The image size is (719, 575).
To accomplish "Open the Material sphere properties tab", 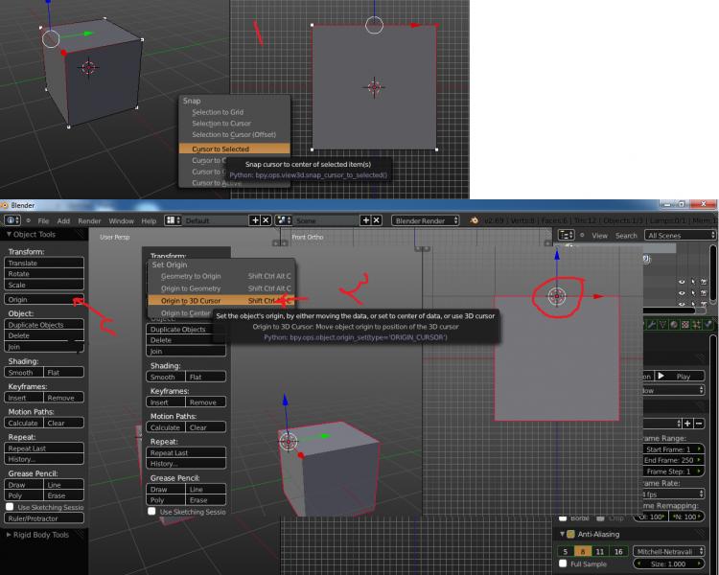I will (x=674, y=324).
